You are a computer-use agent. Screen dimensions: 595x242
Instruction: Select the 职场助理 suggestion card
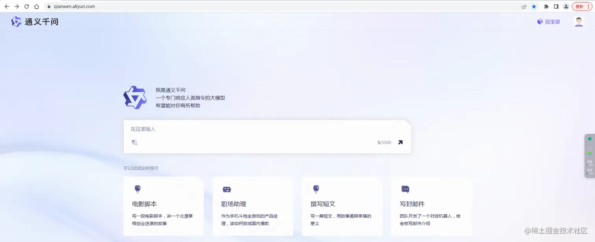click(x=252, y=207)
